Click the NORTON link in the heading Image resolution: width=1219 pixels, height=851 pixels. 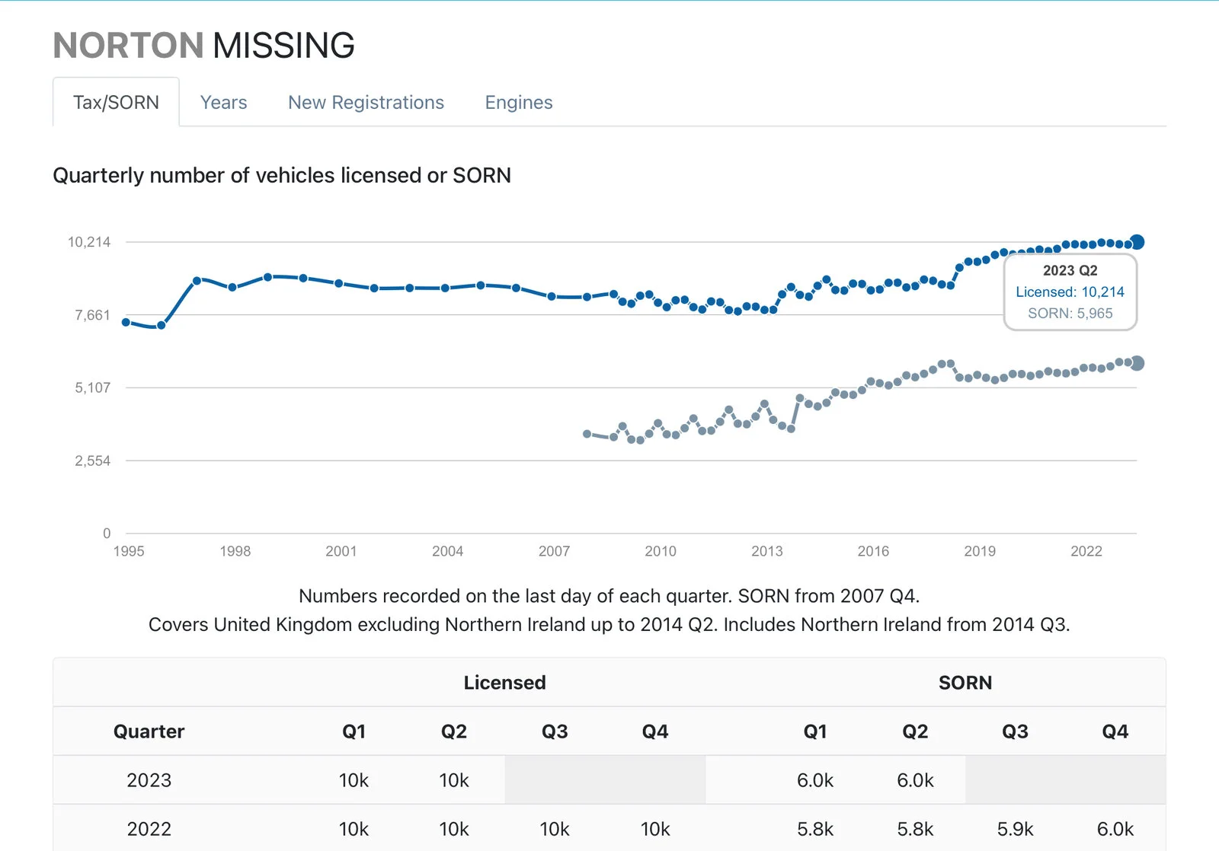[128, 46]
